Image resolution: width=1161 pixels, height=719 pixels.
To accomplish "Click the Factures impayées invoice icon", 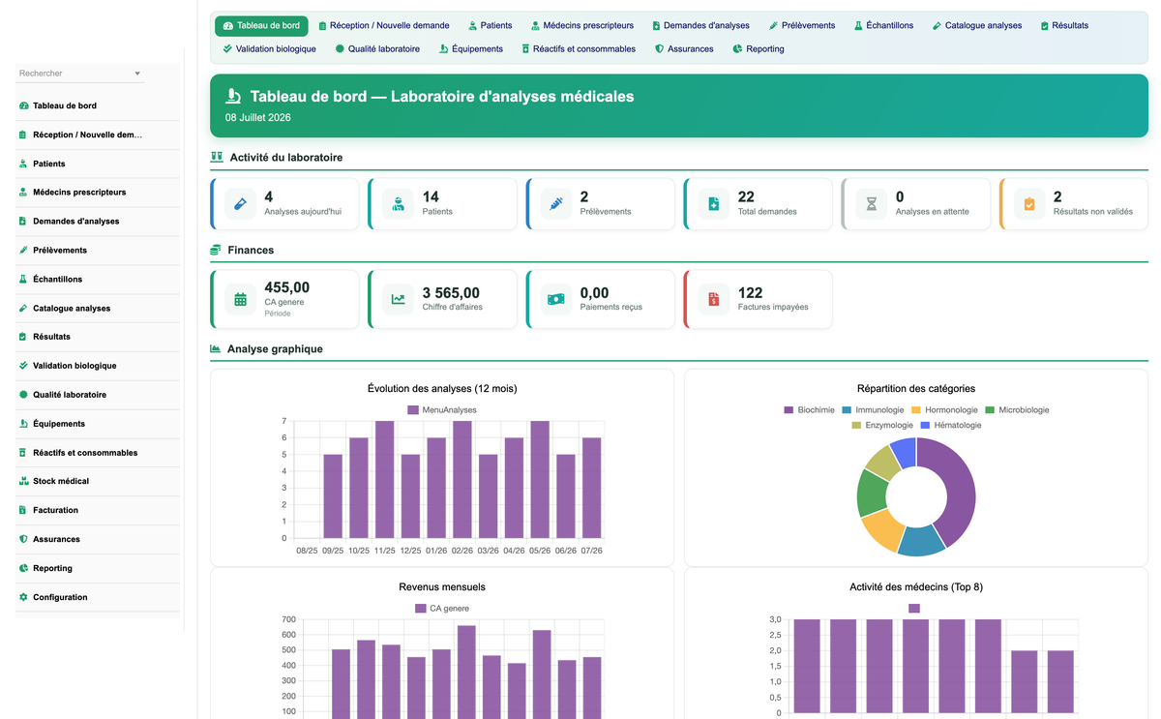I will [x=714, y=300].
